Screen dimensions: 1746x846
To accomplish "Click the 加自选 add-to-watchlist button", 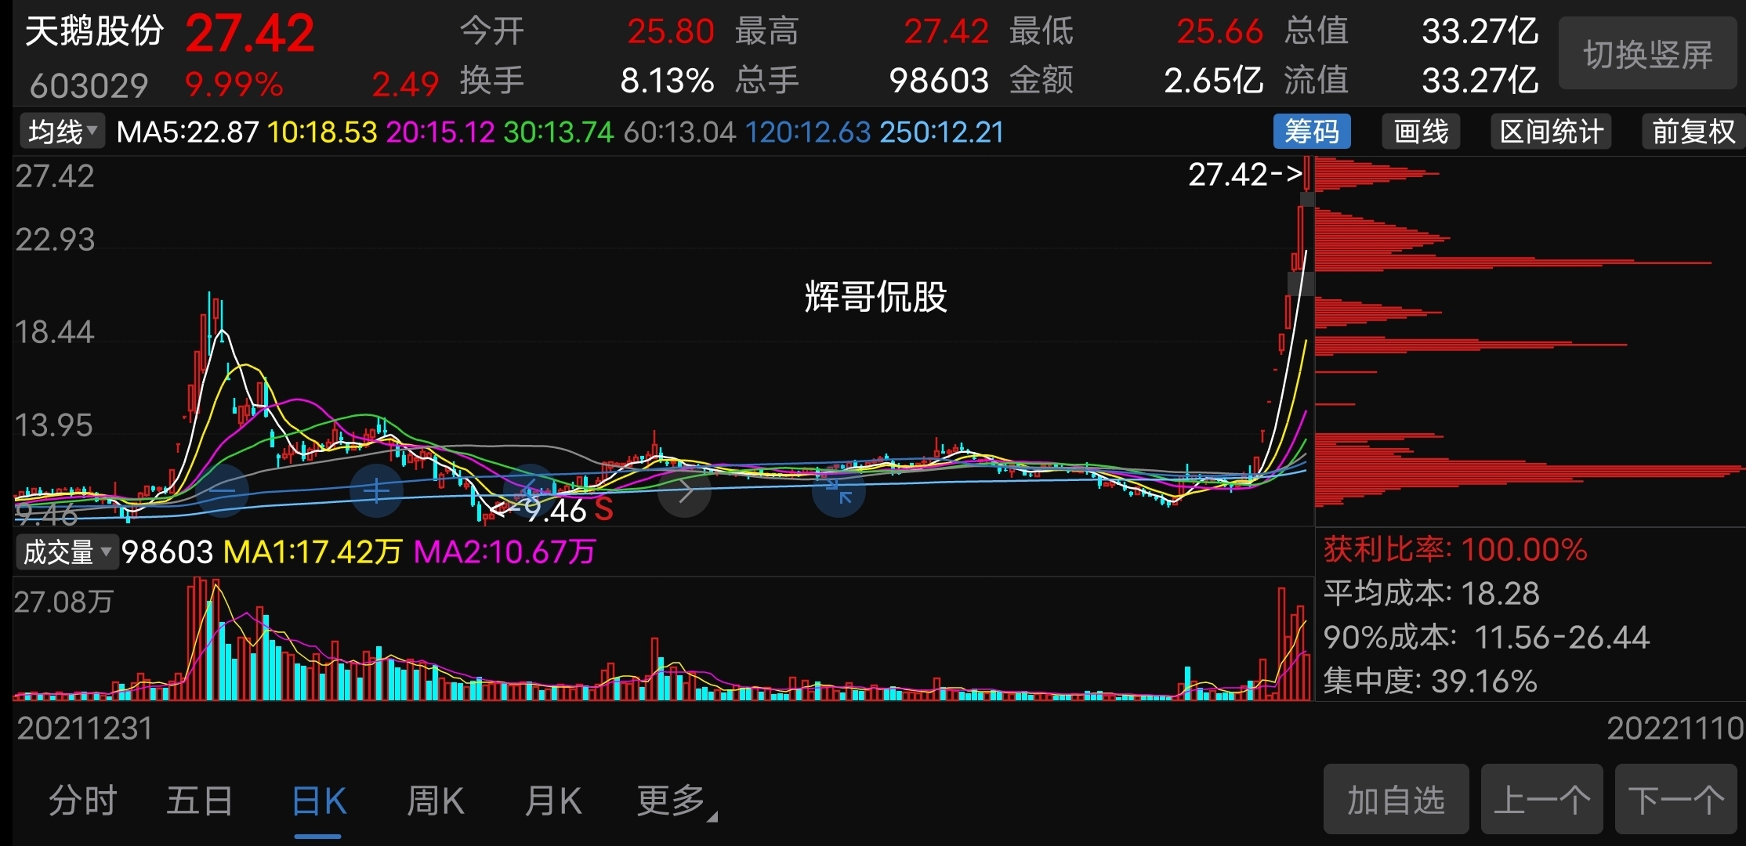I will point(1396,800).
